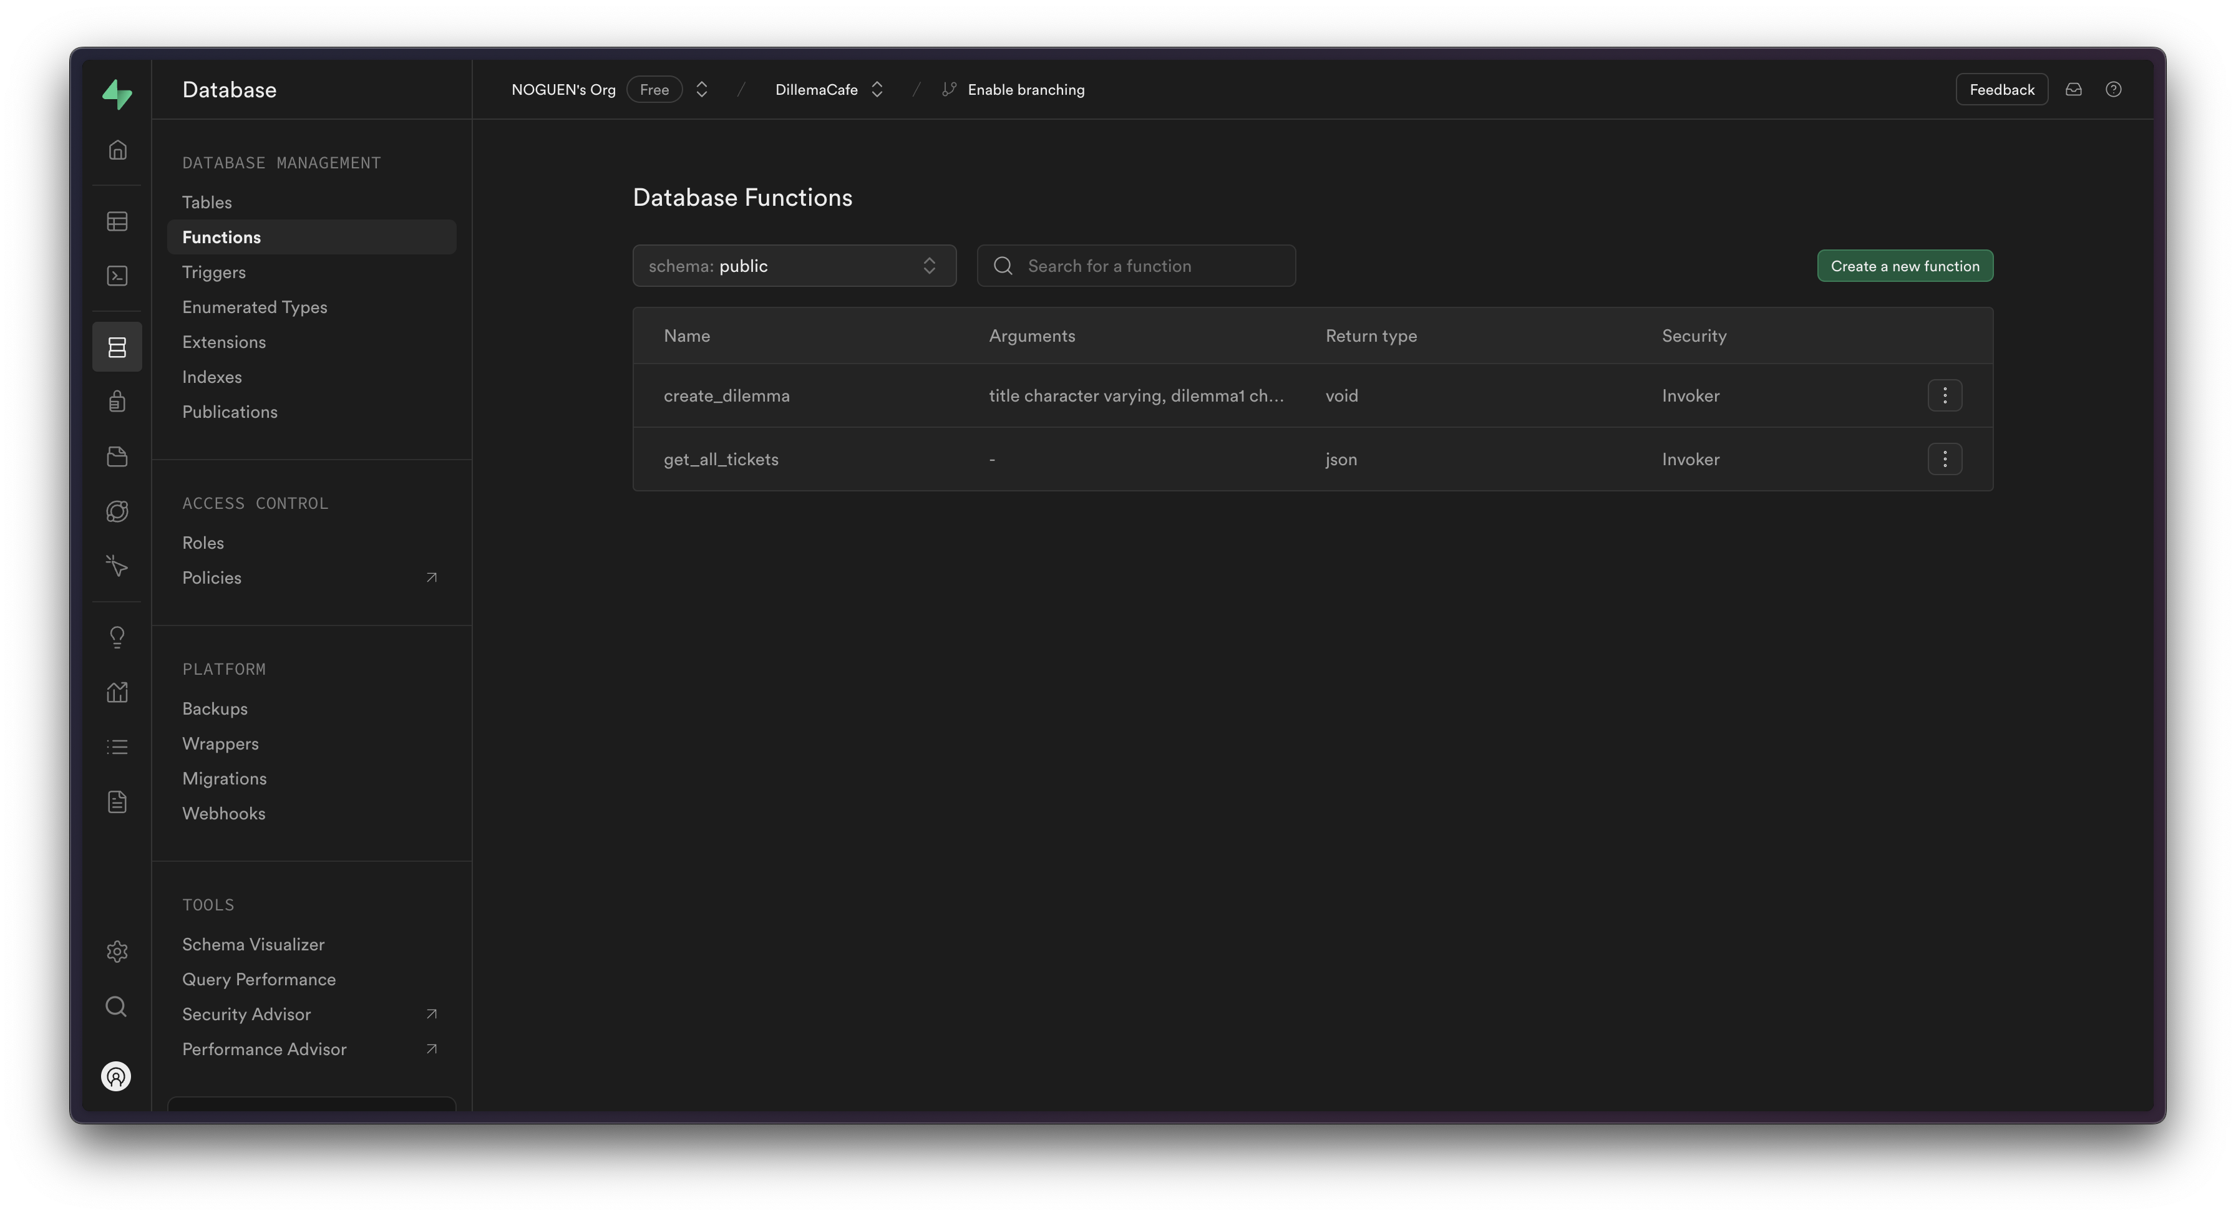Open the DillemaCafe project switcher

point(829,89)
